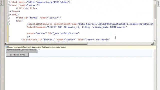Viewport: 160px width, 90px height.
Task: Collapse the head tag outline node
Action: click(9, 5)
